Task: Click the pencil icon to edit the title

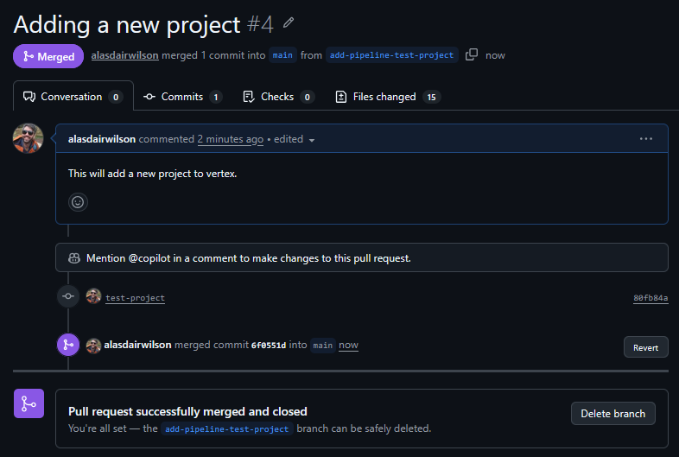Action: pos(289,22)
